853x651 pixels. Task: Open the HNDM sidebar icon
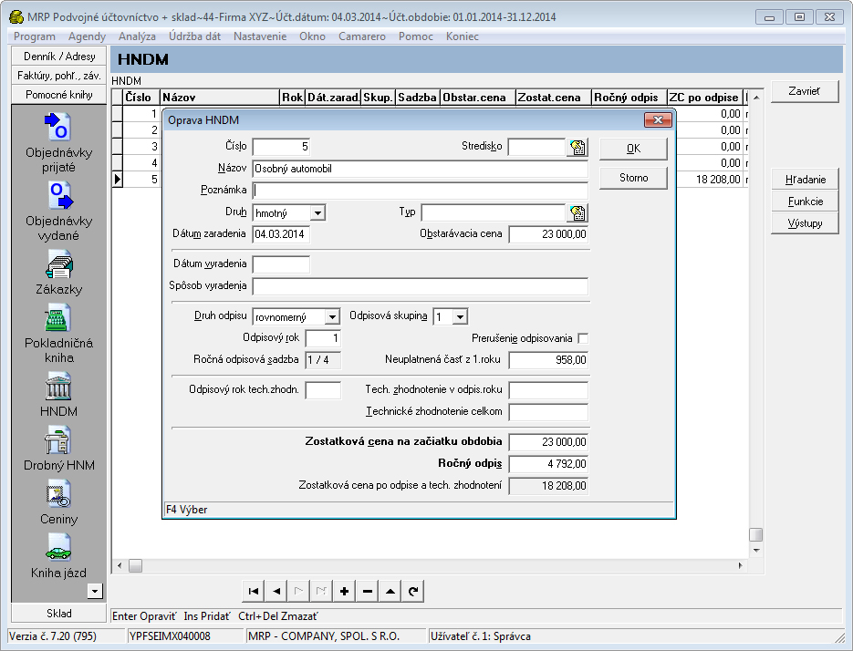[x=58, y=387]
